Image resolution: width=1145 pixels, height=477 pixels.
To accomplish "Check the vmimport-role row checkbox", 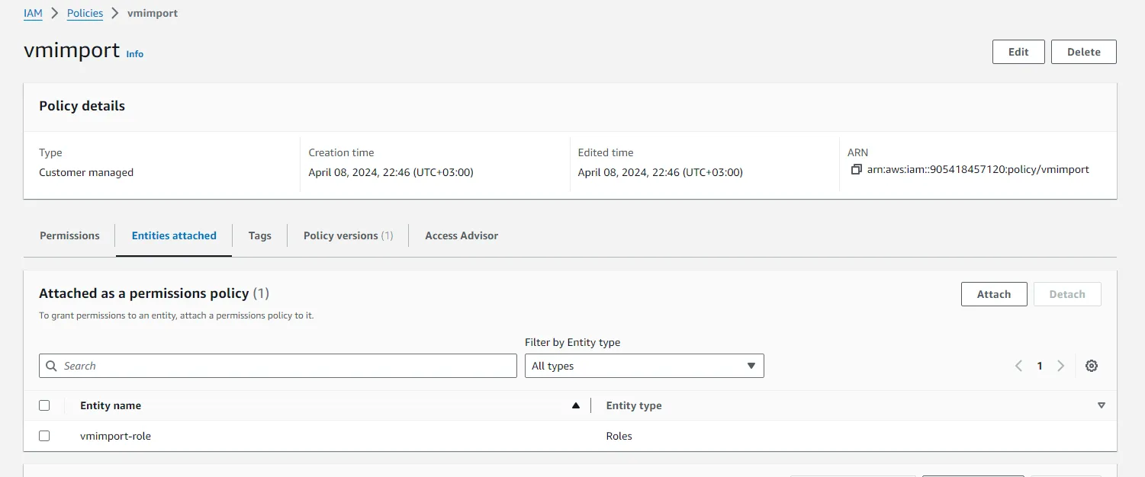I will pyautogui.click(x=44, y=436).
